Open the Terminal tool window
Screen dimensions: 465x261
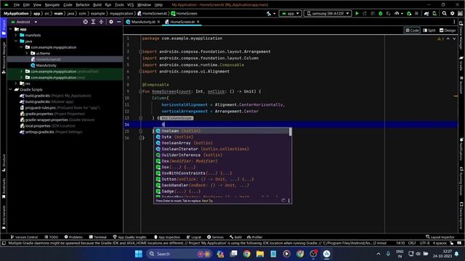(x=98, y=237)
